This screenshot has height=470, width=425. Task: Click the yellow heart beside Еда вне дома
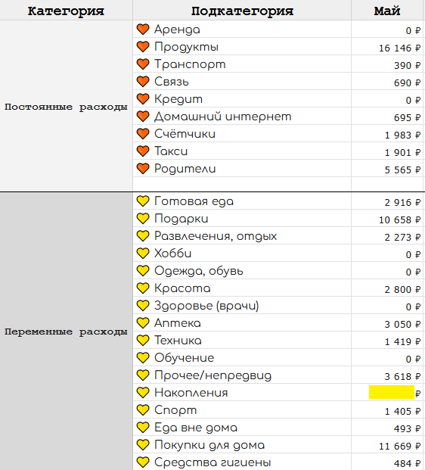(x=143, y=427)
